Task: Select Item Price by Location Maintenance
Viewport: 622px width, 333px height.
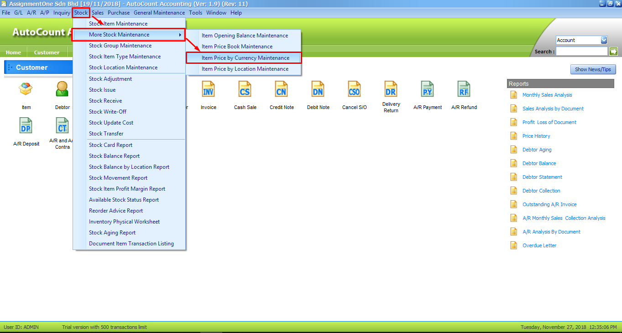Action: pos(244,69)
